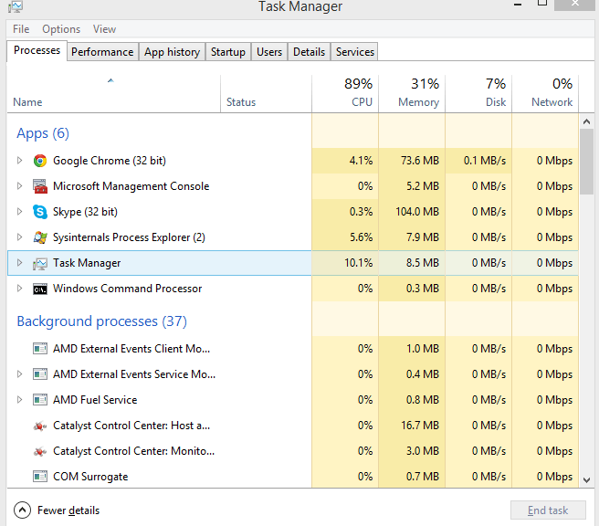Click the vertical scrollbar thumb
This screenshot has height=526, width=599.
point(587,162)
